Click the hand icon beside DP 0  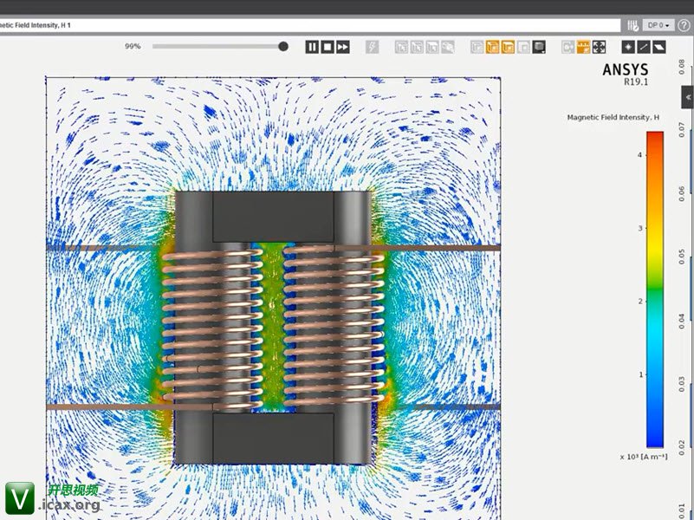click(633, 25)
